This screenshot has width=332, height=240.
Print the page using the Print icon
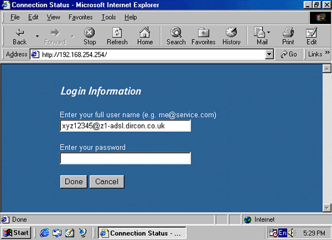[x=288, y=36]
